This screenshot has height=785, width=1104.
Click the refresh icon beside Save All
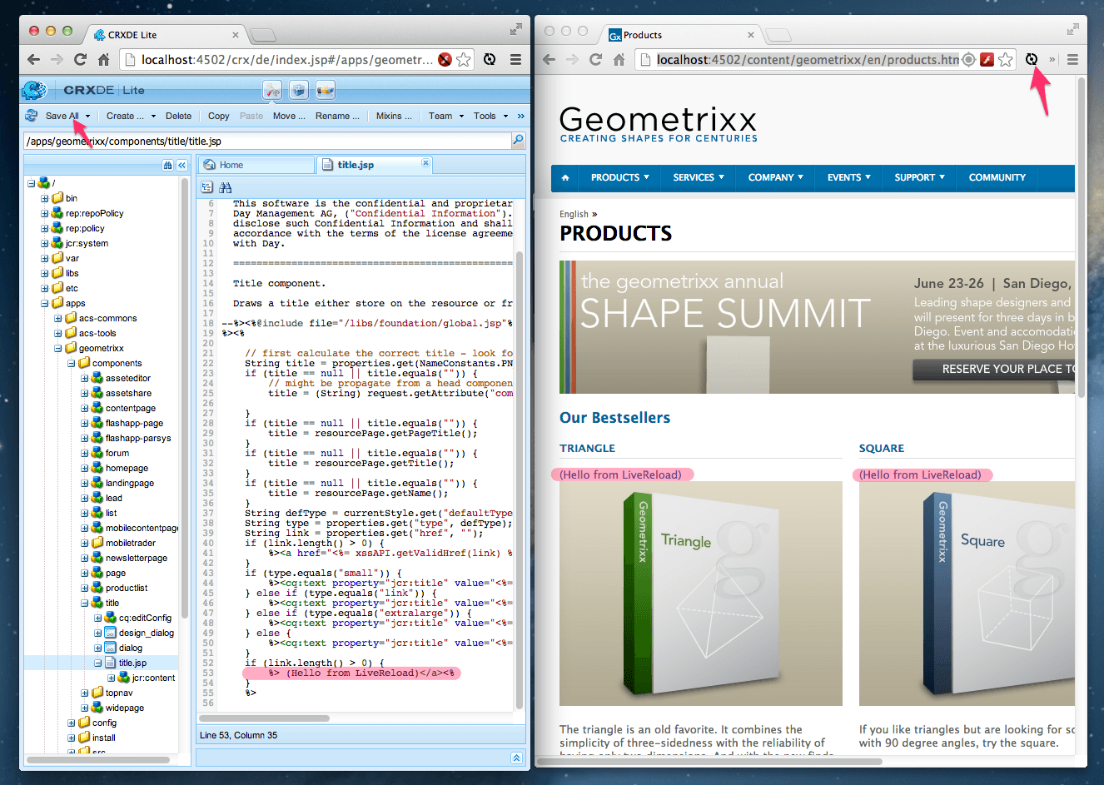pyautogui.click(x=32, y=116)
